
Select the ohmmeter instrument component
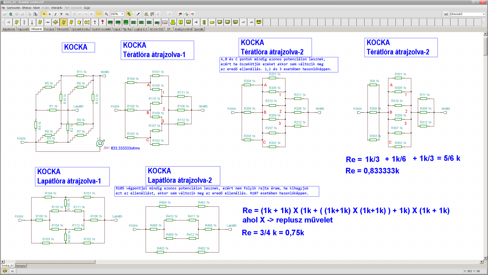[64, 22]
